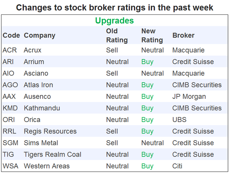Select the "Code" column header
This screenshot has height=173, width=229.
pyautogui.click(x=11, y=36)
